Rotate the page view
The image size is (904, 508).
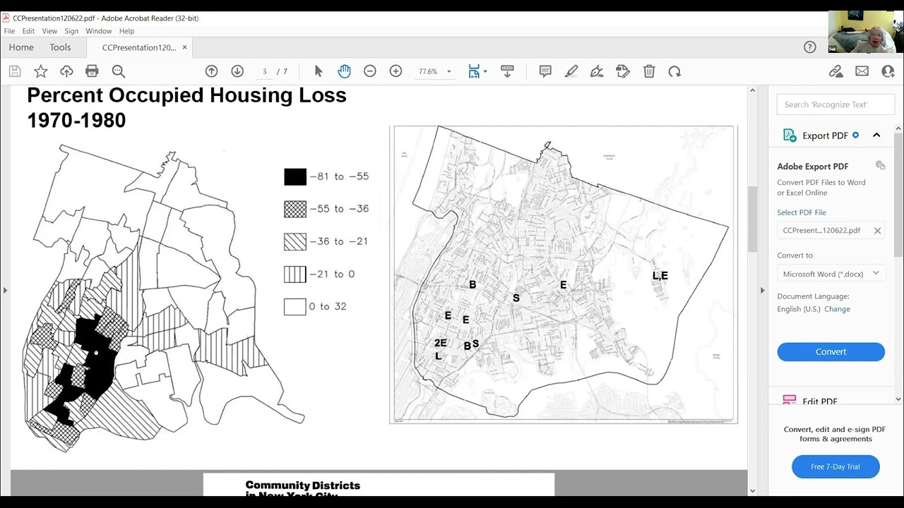(674, 71)
